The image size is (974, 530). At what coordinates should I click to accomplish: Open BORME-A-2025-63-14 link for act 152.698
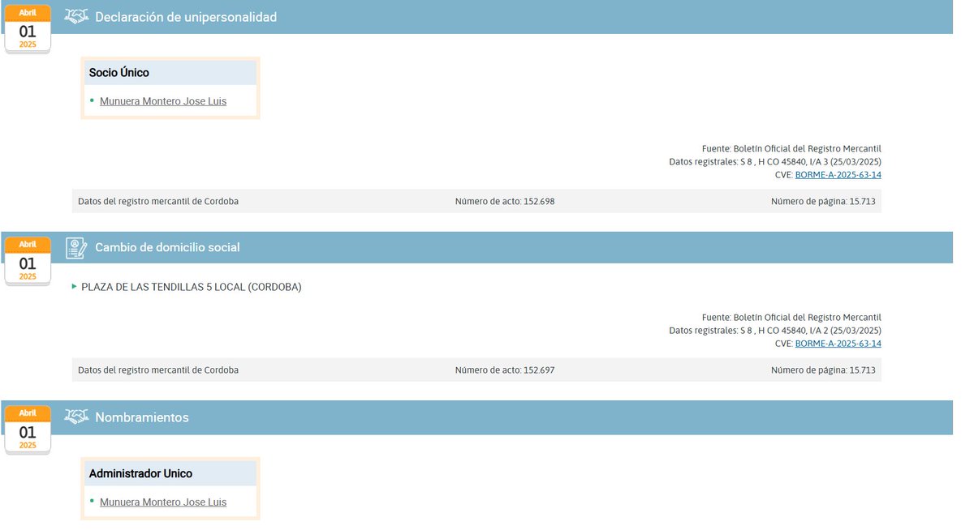pyautogui.click(x=838, y=175)
